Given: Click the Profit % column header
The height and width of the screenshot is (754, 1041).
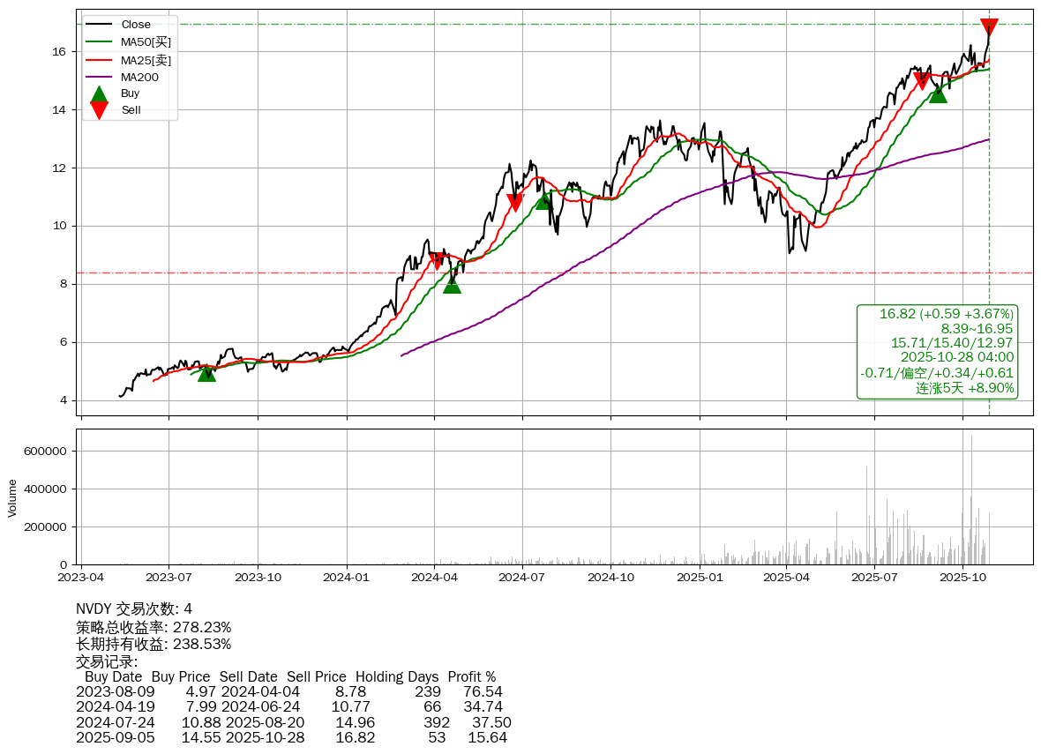Looking at the screenshot, I should tap(471, 677).
